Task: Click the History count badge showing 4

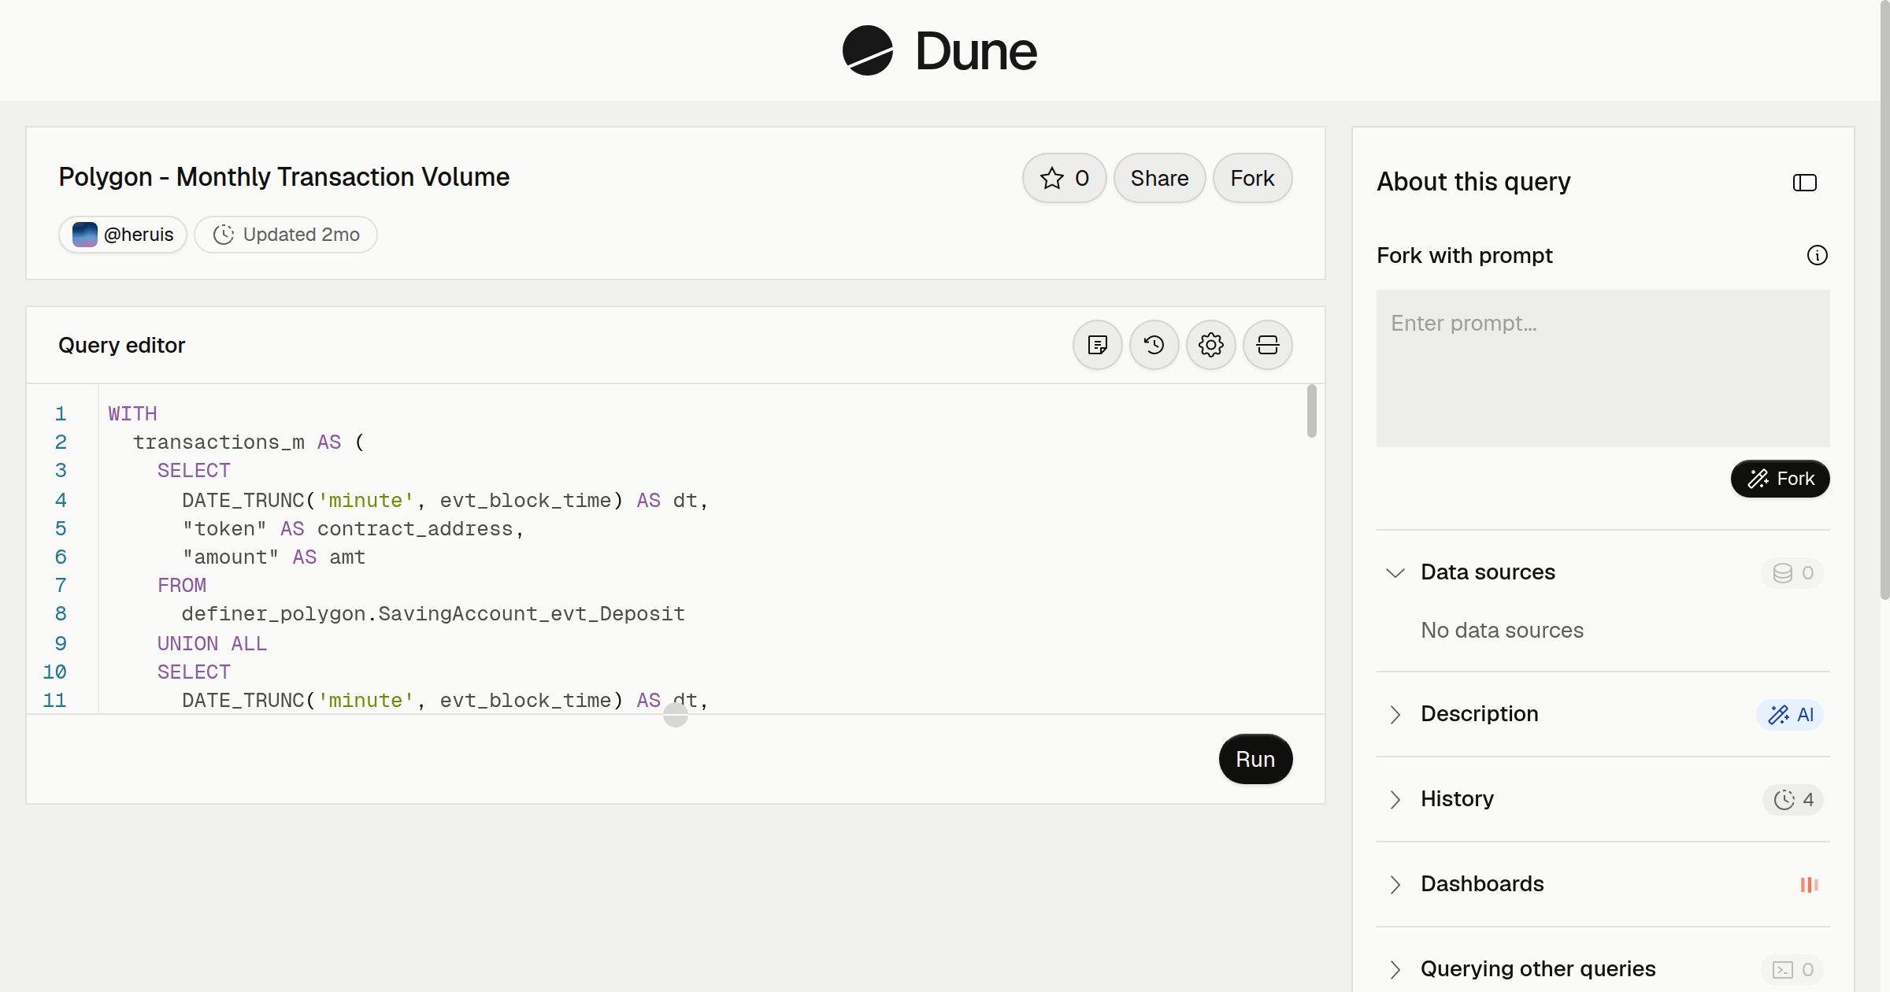Action: (x=1793, y=800)
